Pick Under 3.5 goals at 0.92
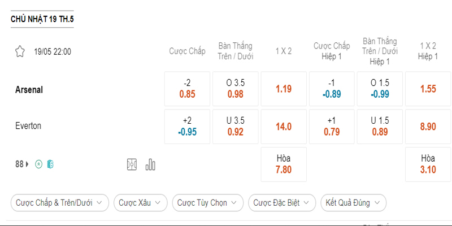 click(236, 127)
